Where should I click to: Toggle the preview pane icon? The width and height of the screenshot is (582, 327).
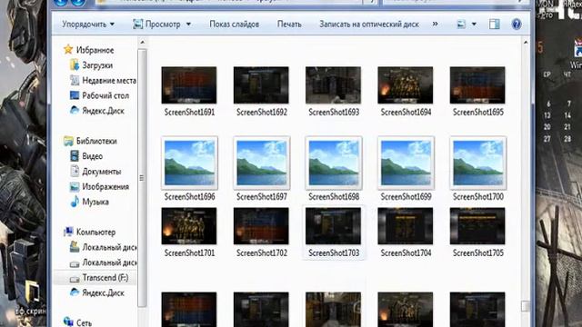(x=495, y=25)
